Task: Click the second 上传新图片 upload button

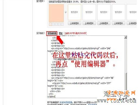Action: (x=89, y=23)
